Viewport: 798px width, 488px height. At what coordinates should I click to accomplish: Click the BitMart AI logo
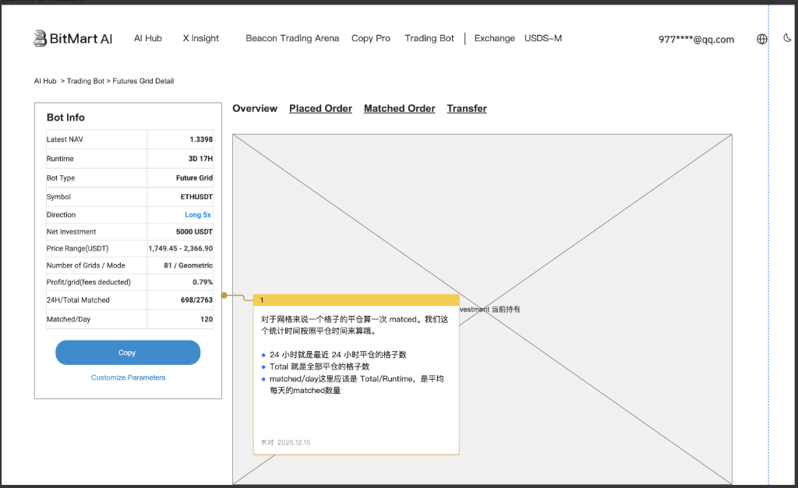[72, 38]
